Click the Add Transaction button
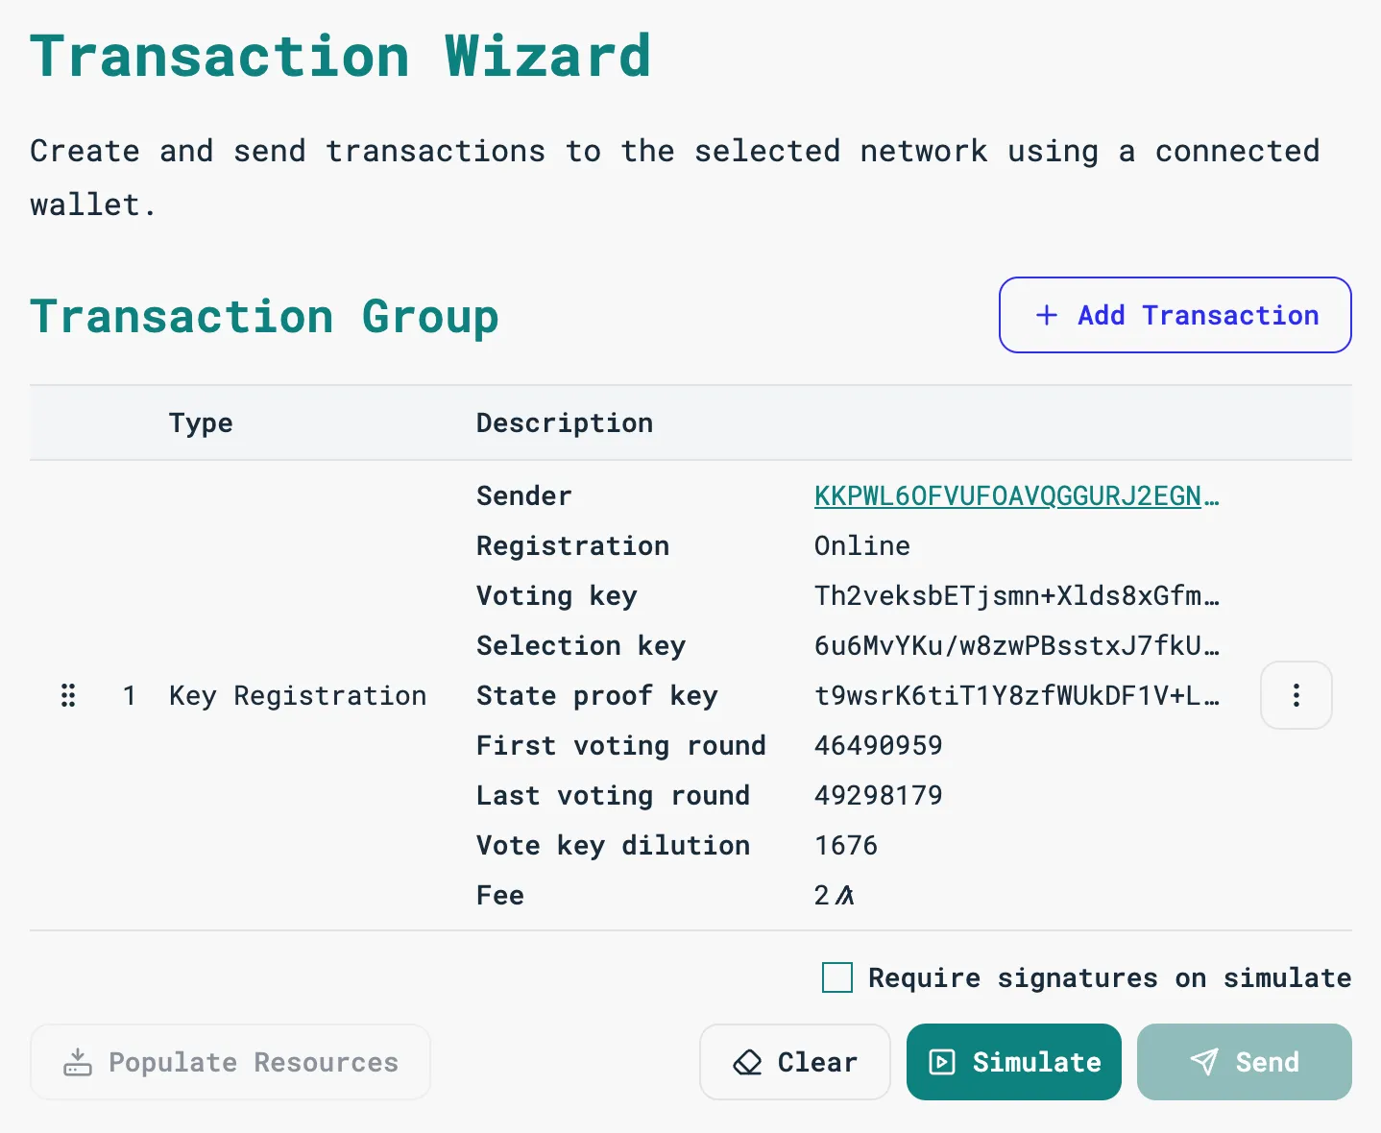The height and width of the screenshot is (1133, 1381). click(1174, 315)
